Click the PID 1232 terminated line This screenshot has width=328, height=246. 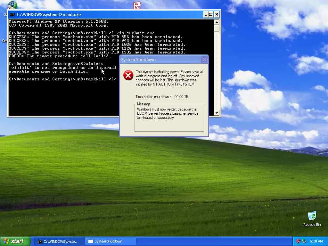point(97,52)
